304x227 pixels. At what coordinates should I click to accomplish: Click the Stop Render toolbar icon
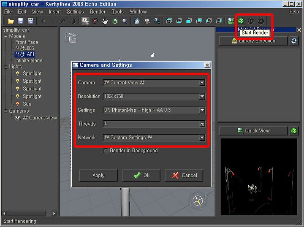pyautogui.click(x=261, y=21)
